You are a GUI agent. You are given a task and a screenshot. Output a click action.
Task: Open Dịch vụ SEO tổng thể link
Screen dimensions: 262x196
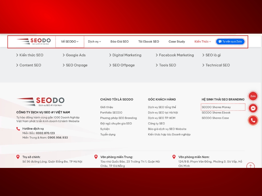pos(162,107)
